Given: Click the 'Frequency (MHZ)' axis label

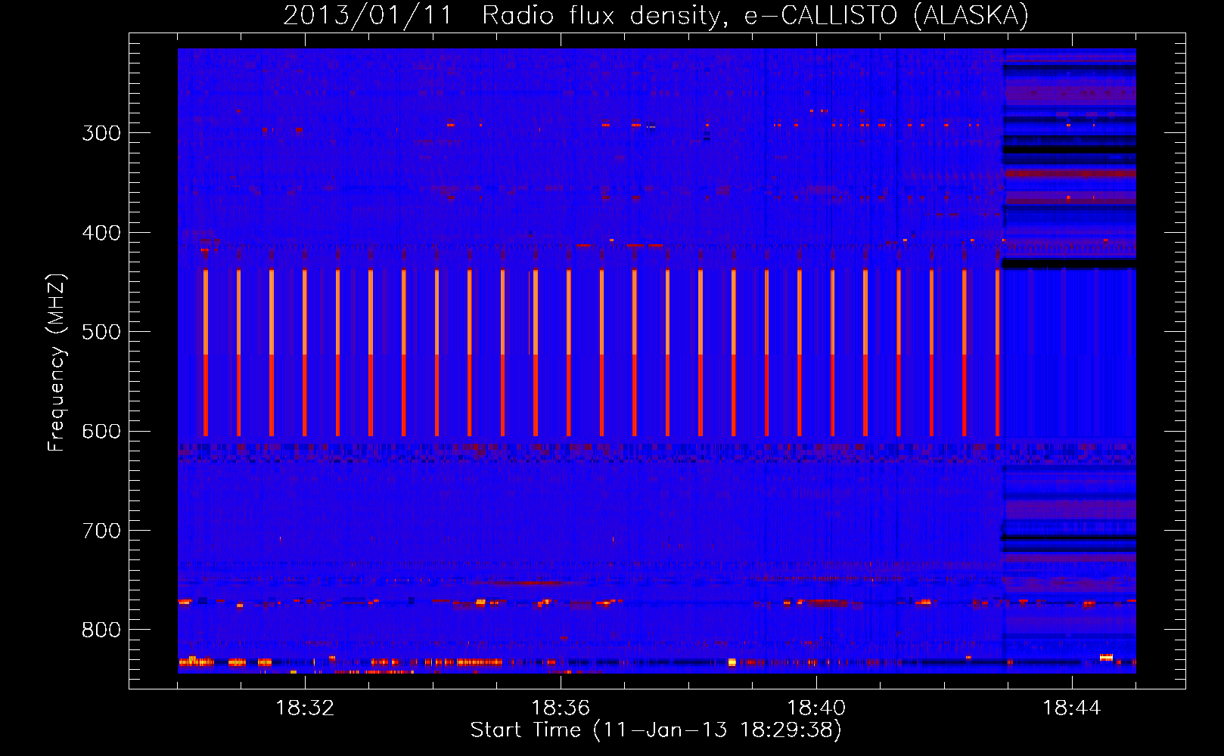Looking at the screenshot, I should tap(57, 363).
